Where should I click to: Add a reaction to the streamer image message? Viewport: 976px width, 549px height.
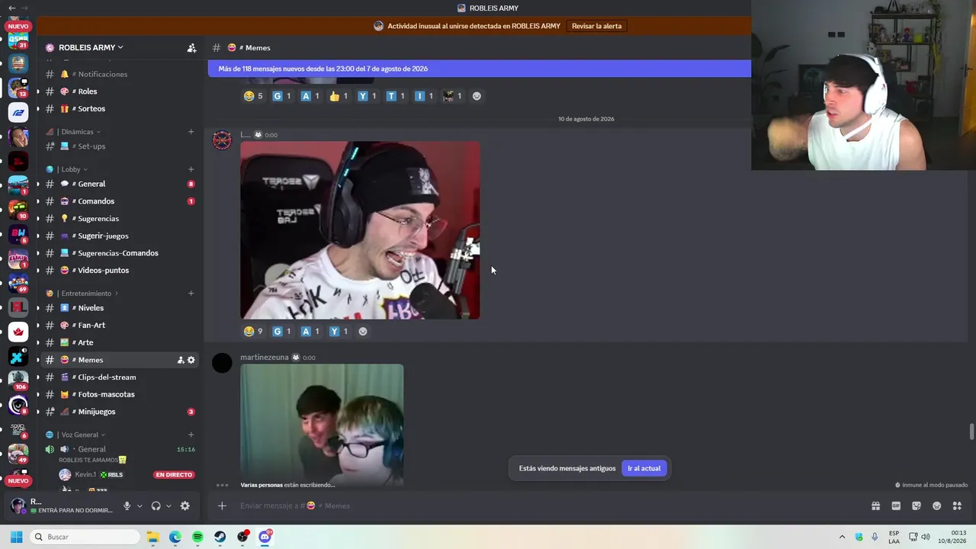click(363, 332)
